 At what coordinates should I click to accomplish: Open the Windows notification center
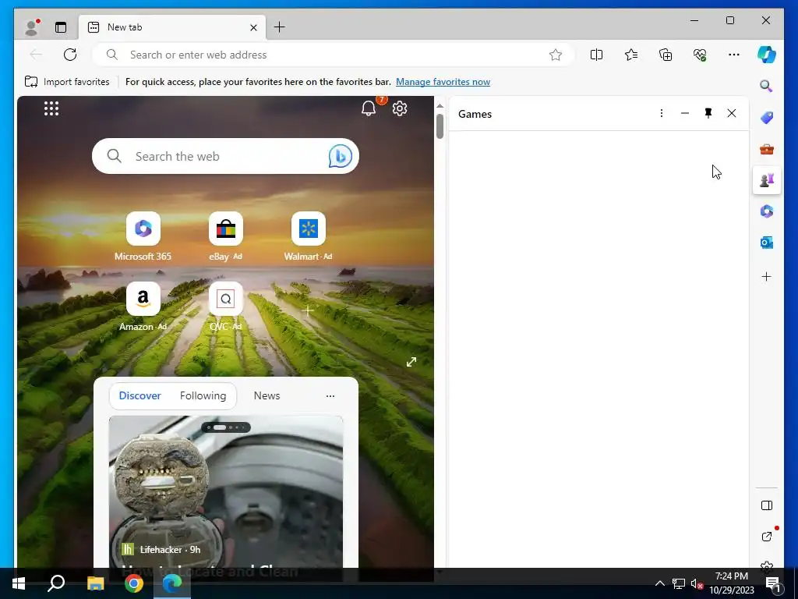pos(772,583)
